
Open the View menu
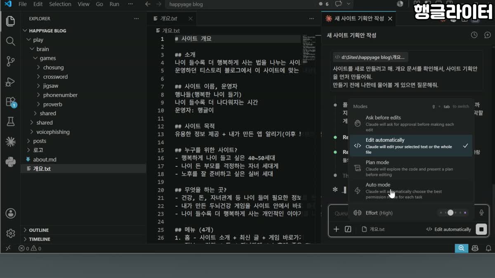[x=83, y=4]
